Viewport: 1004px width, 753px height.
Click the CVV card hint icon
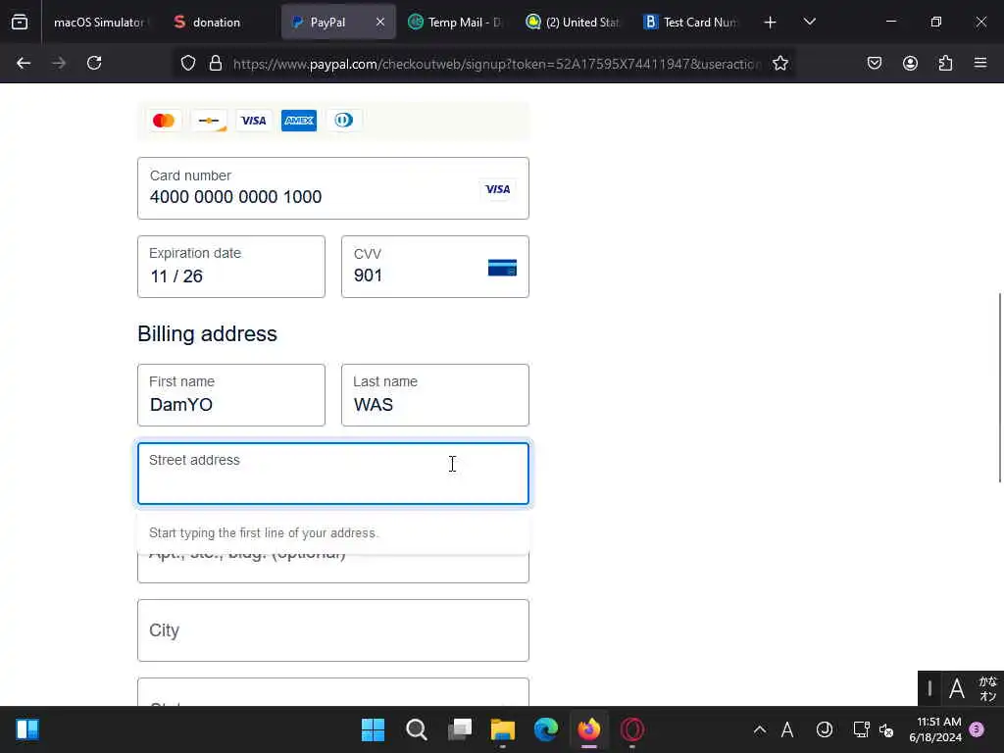click(x=502, y=268)
